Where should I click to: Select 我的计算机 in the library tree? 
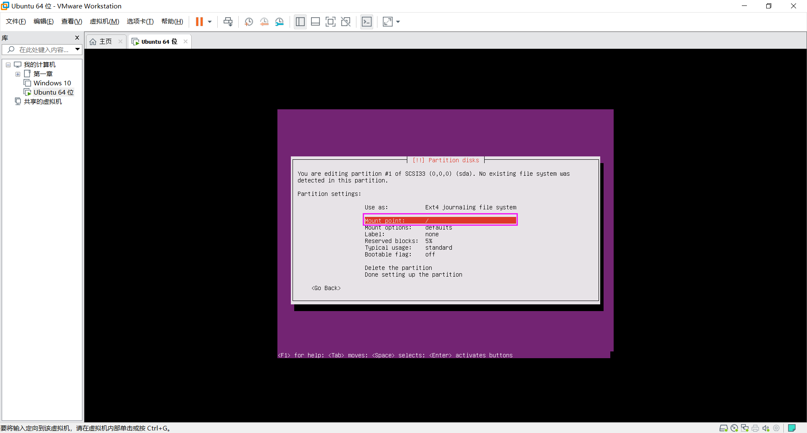[40, 64]
